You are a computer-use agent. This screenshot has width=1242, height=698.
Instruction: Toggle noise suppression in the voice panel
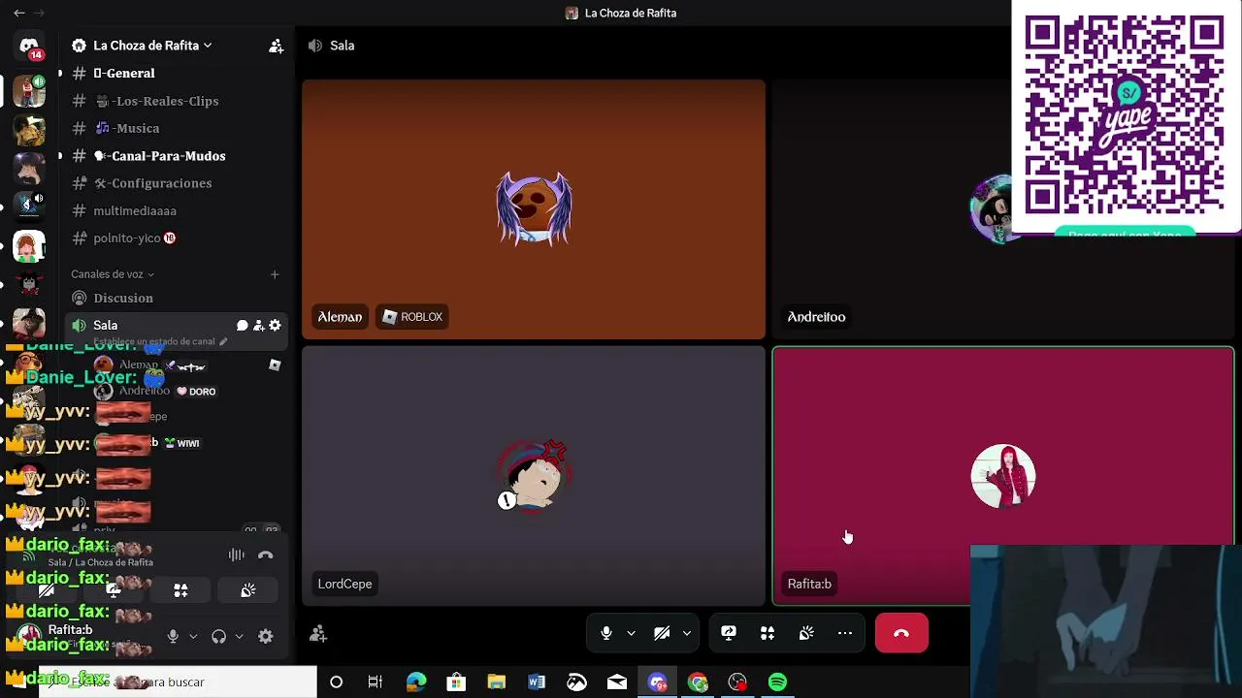236,555
